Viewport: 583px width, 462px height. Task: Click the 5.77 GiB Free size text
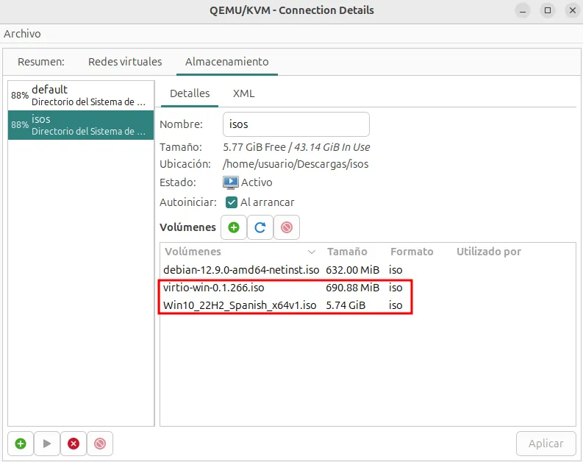(254, 147)
